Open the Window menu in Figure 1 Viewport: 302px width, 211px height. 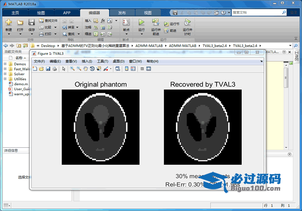[136, 61]
